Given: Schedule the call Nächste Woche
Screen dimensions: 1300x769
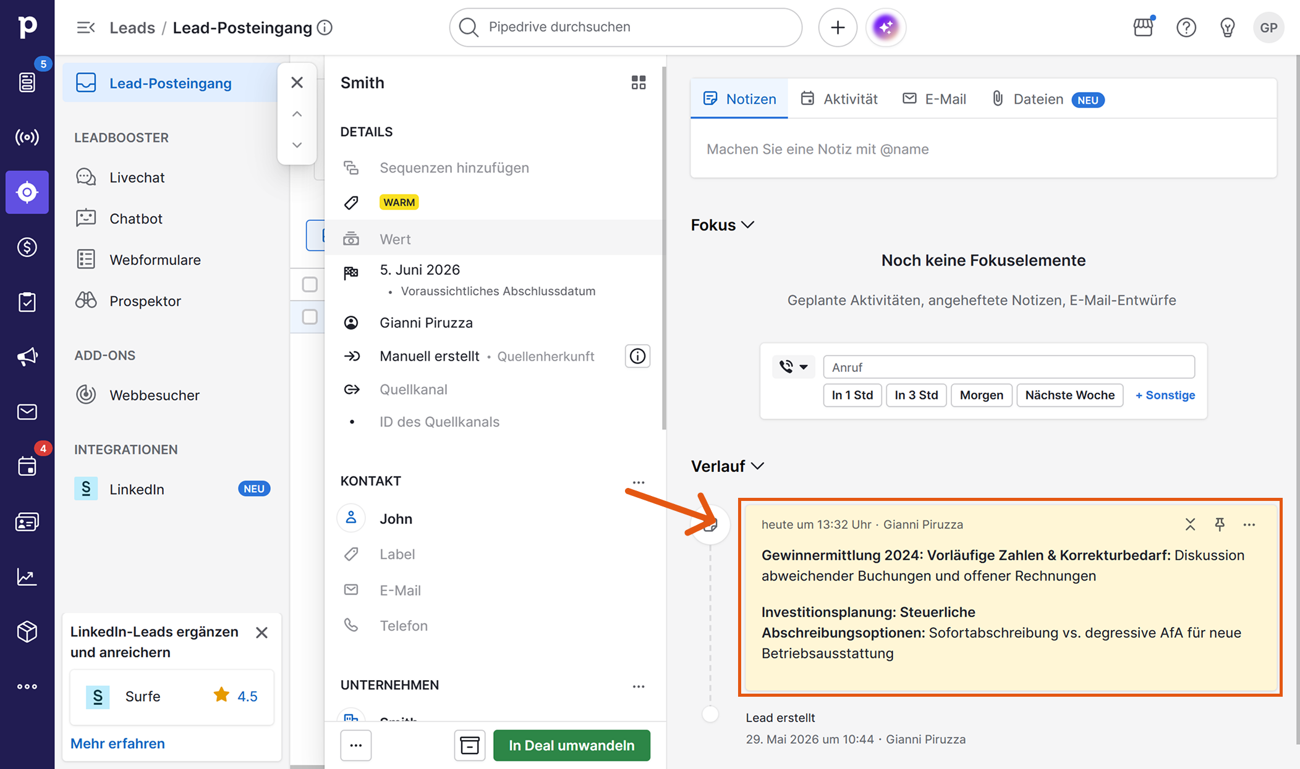Looking at the screenshot, I should tap(1070, 395).
